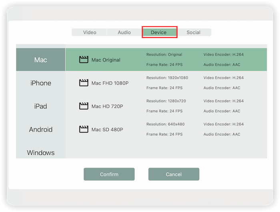This screenshot has height=212, width=280.
Task: Go to the Social tab
Action: (194, 32)
